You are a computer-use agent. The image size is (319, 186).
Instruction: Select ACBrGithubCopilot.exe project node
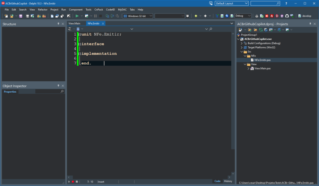click(x=258, y=39)
